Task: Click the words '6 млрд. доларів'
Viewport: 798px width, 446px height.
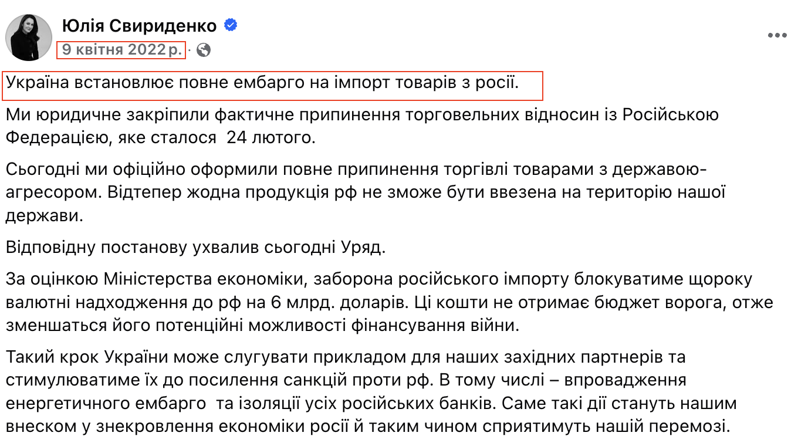Action: click(x=343, y=302)
